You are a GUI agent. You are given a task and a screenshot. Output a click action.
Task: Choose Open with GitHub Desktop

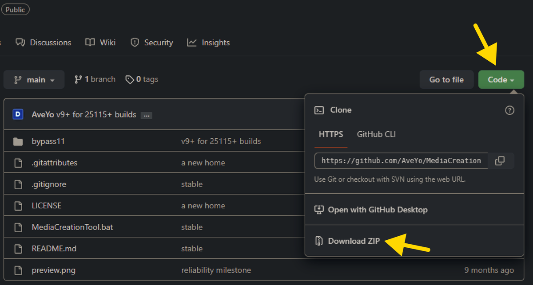coord(378,210)
